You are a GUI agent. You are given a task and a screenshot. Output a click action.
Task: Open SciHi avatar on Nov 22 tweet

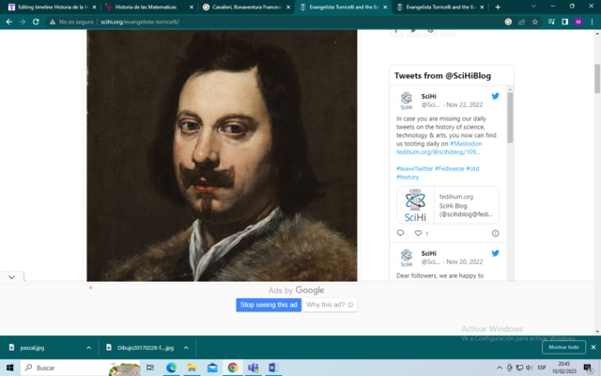[x=407, y=101]
